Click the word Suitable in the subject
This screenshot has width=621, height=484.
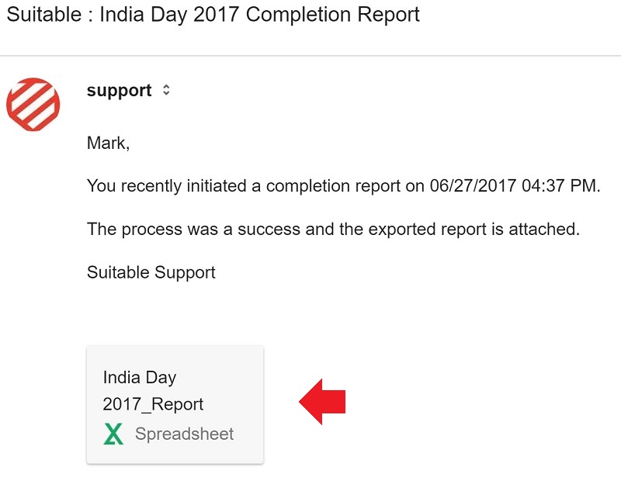click(44, 15)
